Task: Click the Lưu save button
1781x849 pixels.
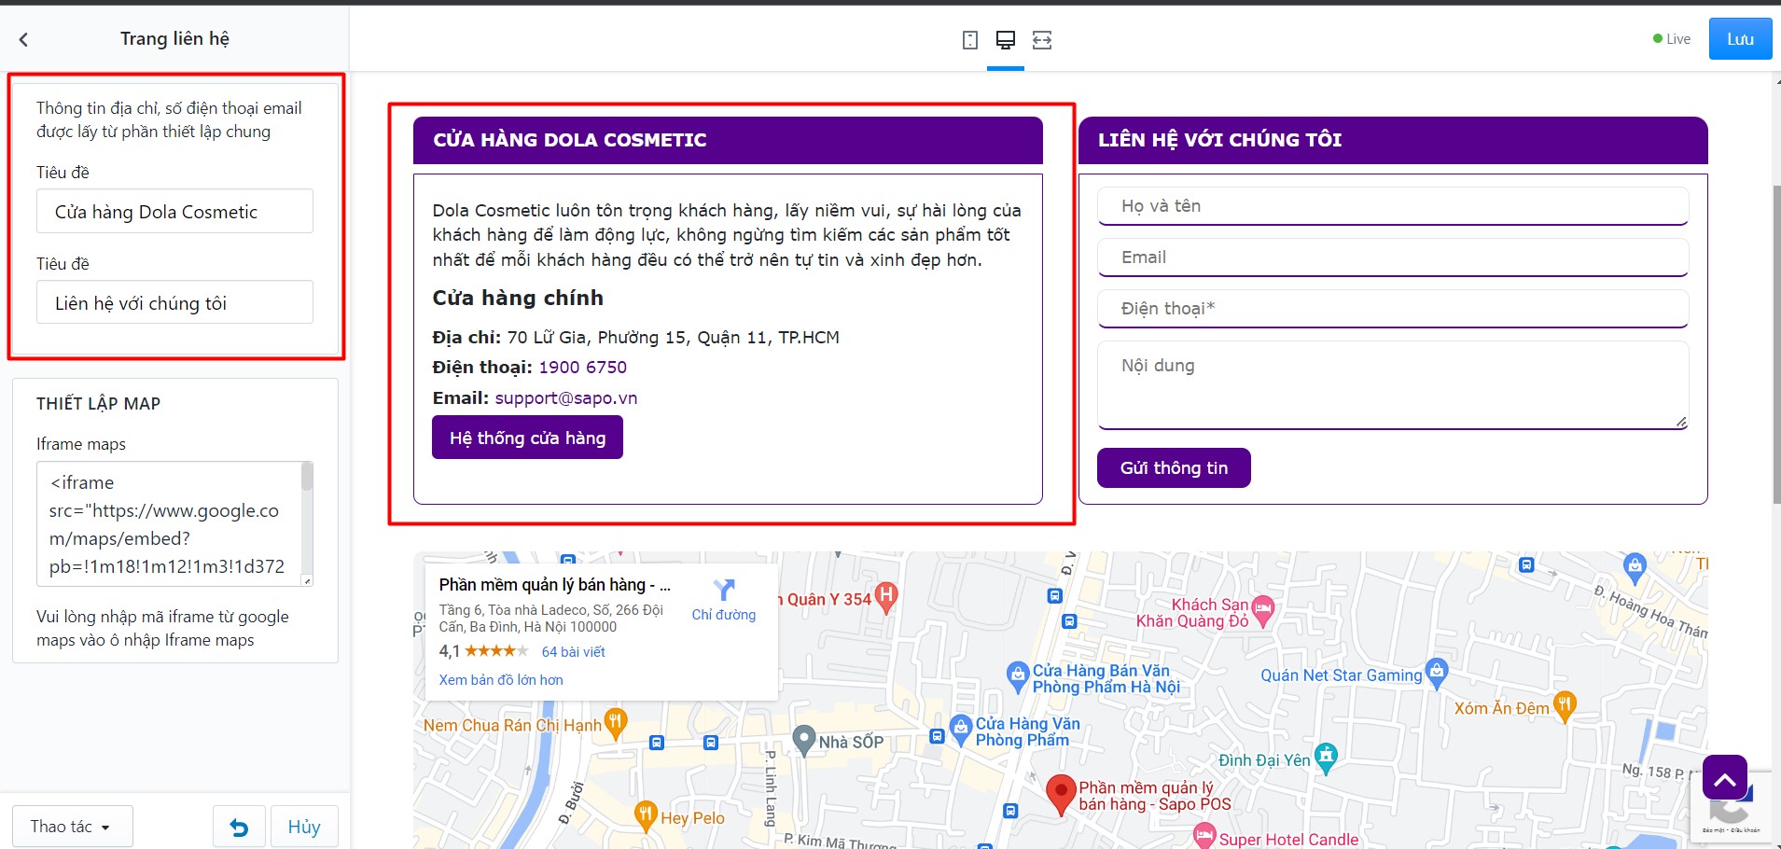Action: (1740, 39)
